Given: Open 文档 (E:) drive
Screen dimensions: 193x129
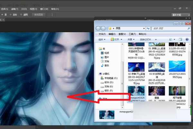Looking at the screenshot, I should click(x=107, y=86).
